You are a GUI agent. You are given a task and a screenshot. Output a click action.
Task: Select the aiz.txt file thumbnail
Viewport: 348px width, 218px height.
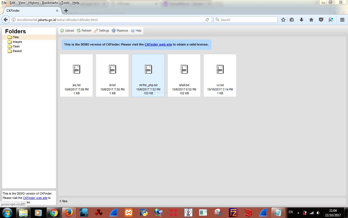[x=76, y=75]
